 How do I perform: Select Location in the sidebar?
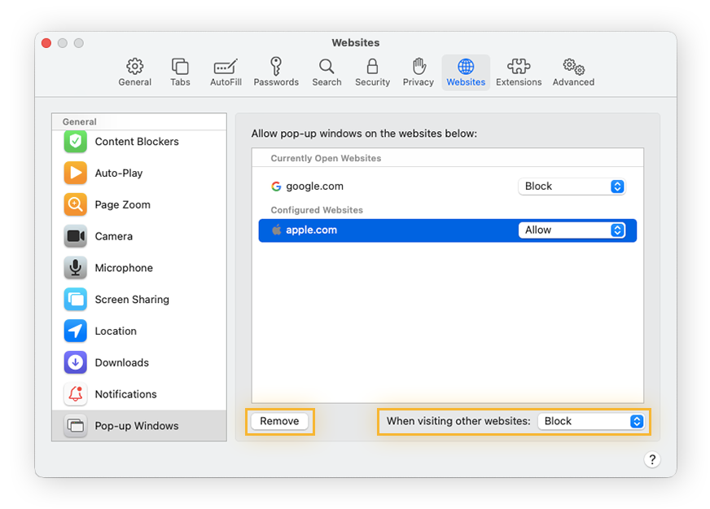(115, 331)
